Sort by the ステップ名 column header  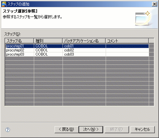pyautogui.click(x=19, y=41)
